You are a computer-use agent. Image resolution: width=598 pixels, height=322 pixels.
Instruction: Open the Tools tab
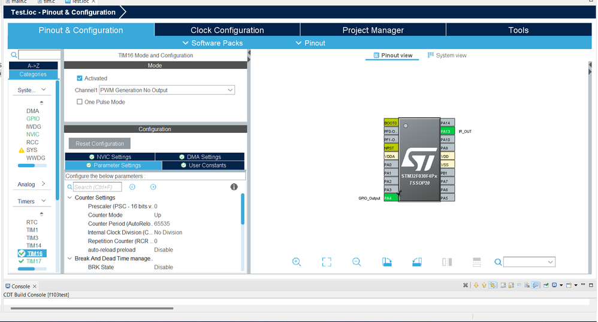518,30
